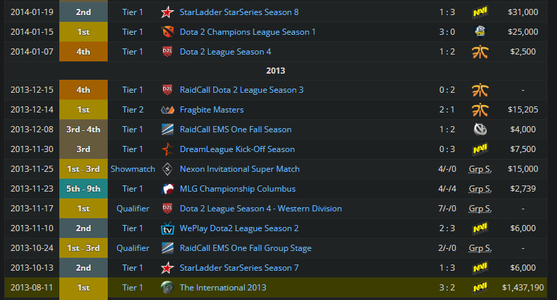Click the Nexon Invitational Super Match icon
The width and height of the screenshot is (557, 300).
pos(167,169)
